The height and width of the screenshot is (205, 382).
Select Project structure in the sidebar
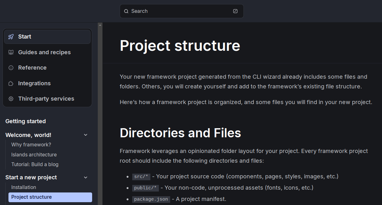(x=31, y=197)
